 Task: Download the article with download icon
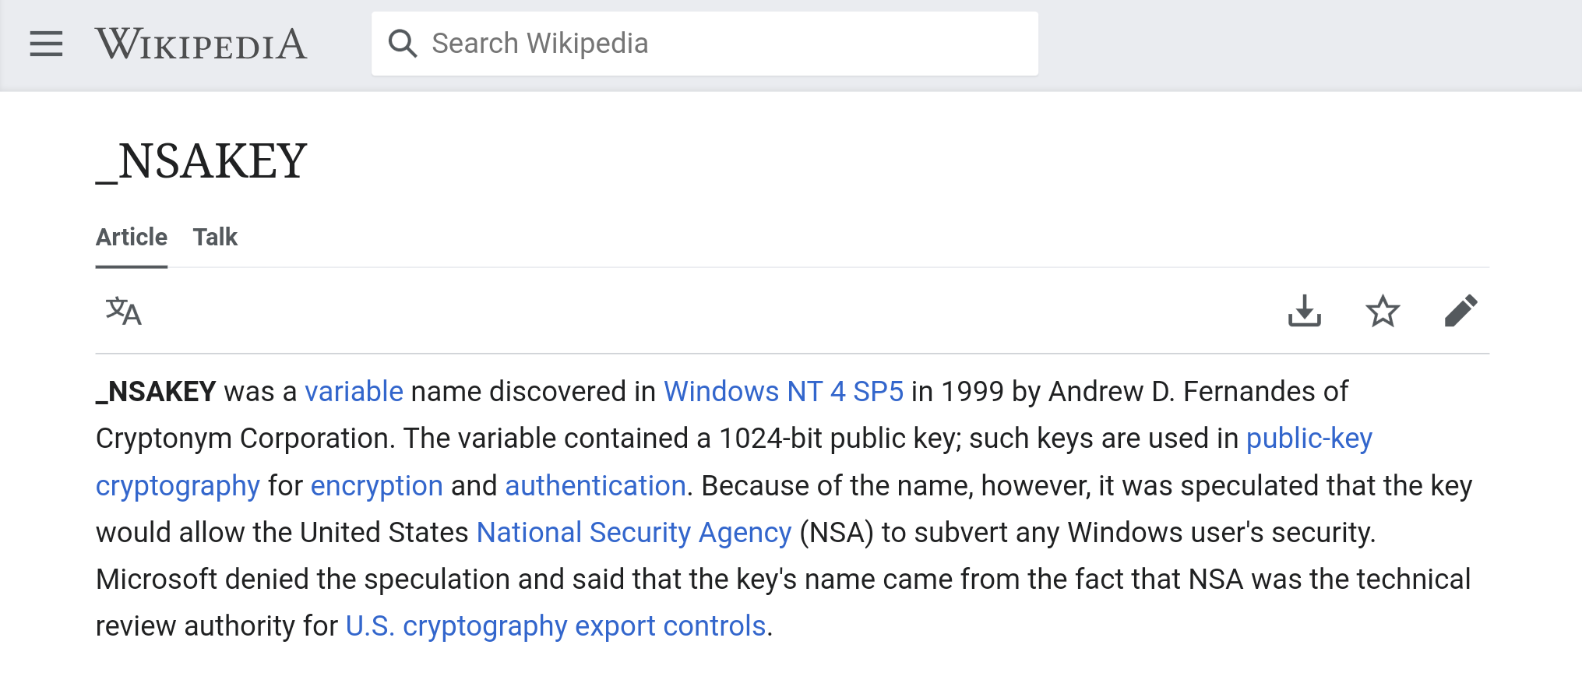[x=1304, y=311]
